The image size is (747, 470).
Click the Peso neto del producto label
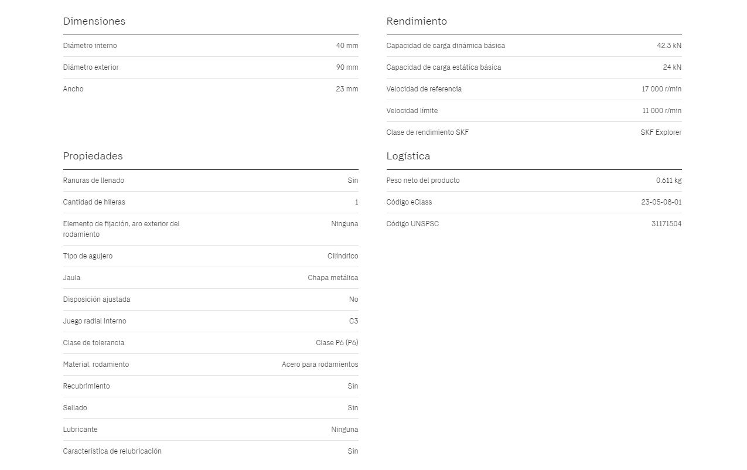(x=423, y=180)
